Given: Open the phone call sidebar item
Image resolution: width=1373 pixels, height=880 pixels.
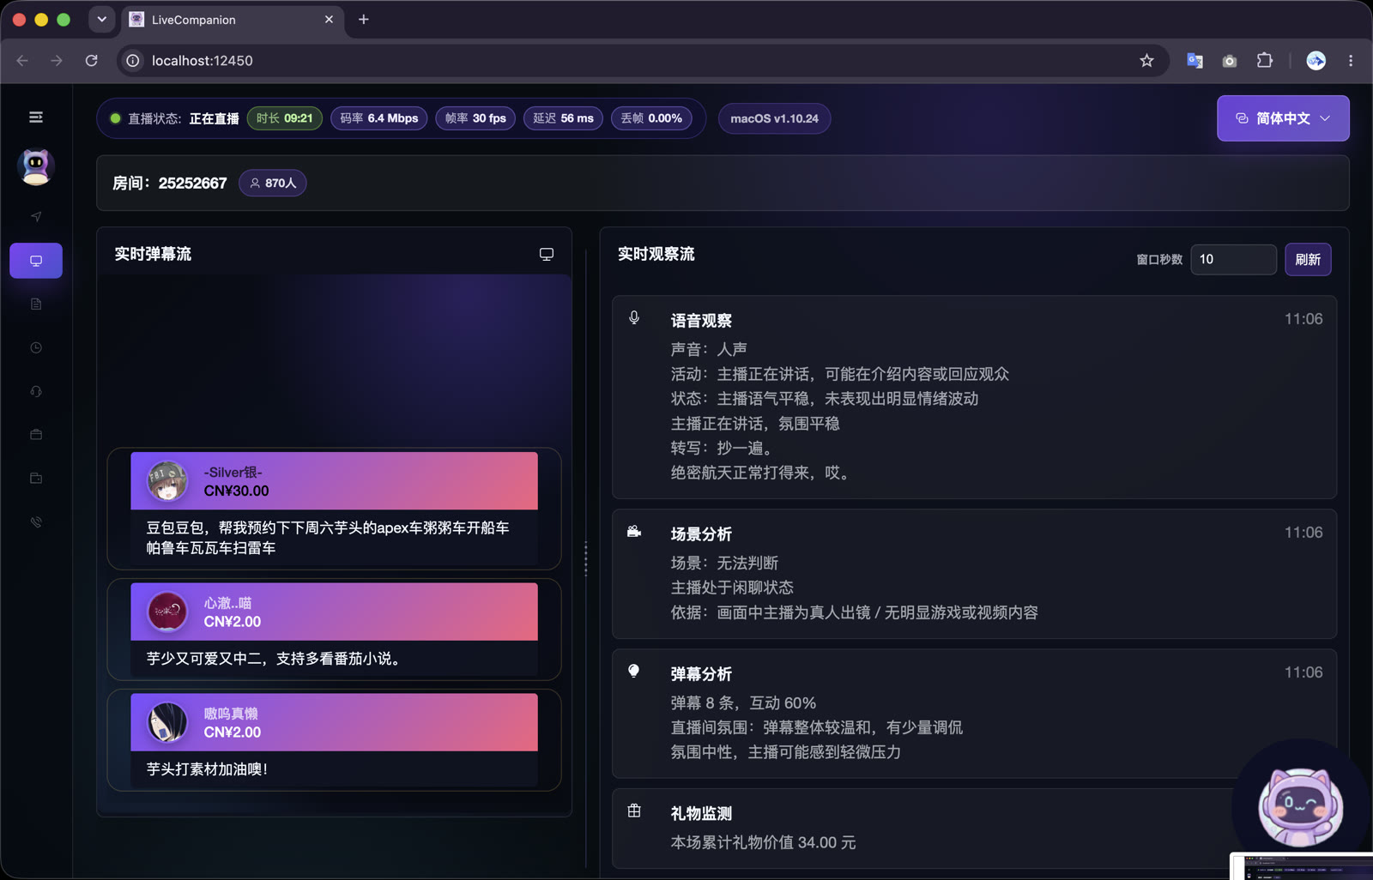Looking at the screenshot, I should click(36, 521).
